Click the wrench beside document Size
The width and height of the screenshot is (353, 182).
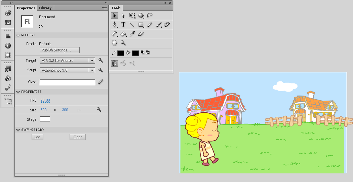[99, 109]
